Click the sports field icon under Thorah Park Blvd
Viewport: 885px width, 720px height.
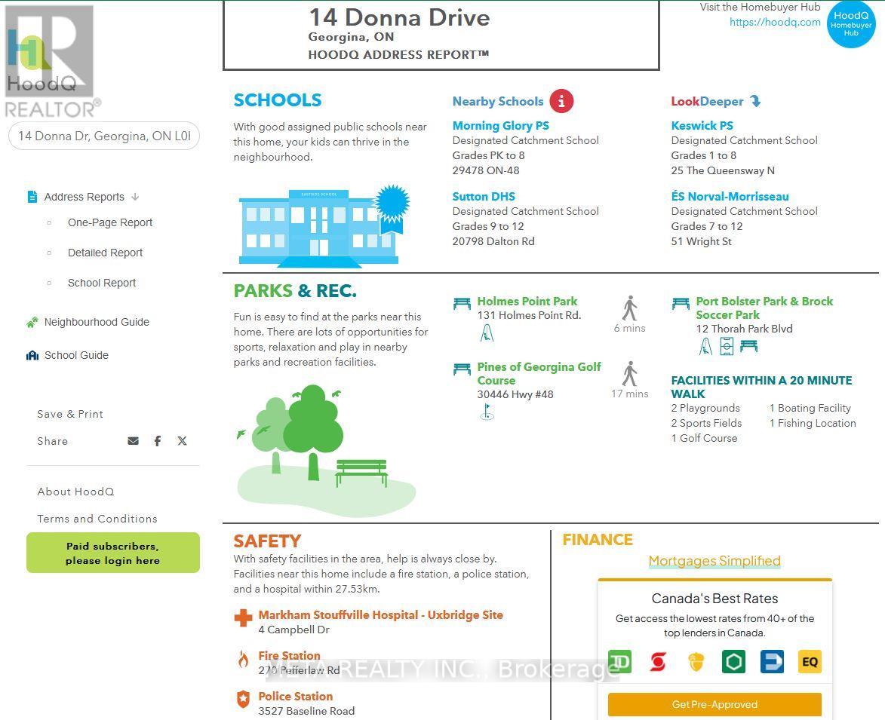point(727,346)
